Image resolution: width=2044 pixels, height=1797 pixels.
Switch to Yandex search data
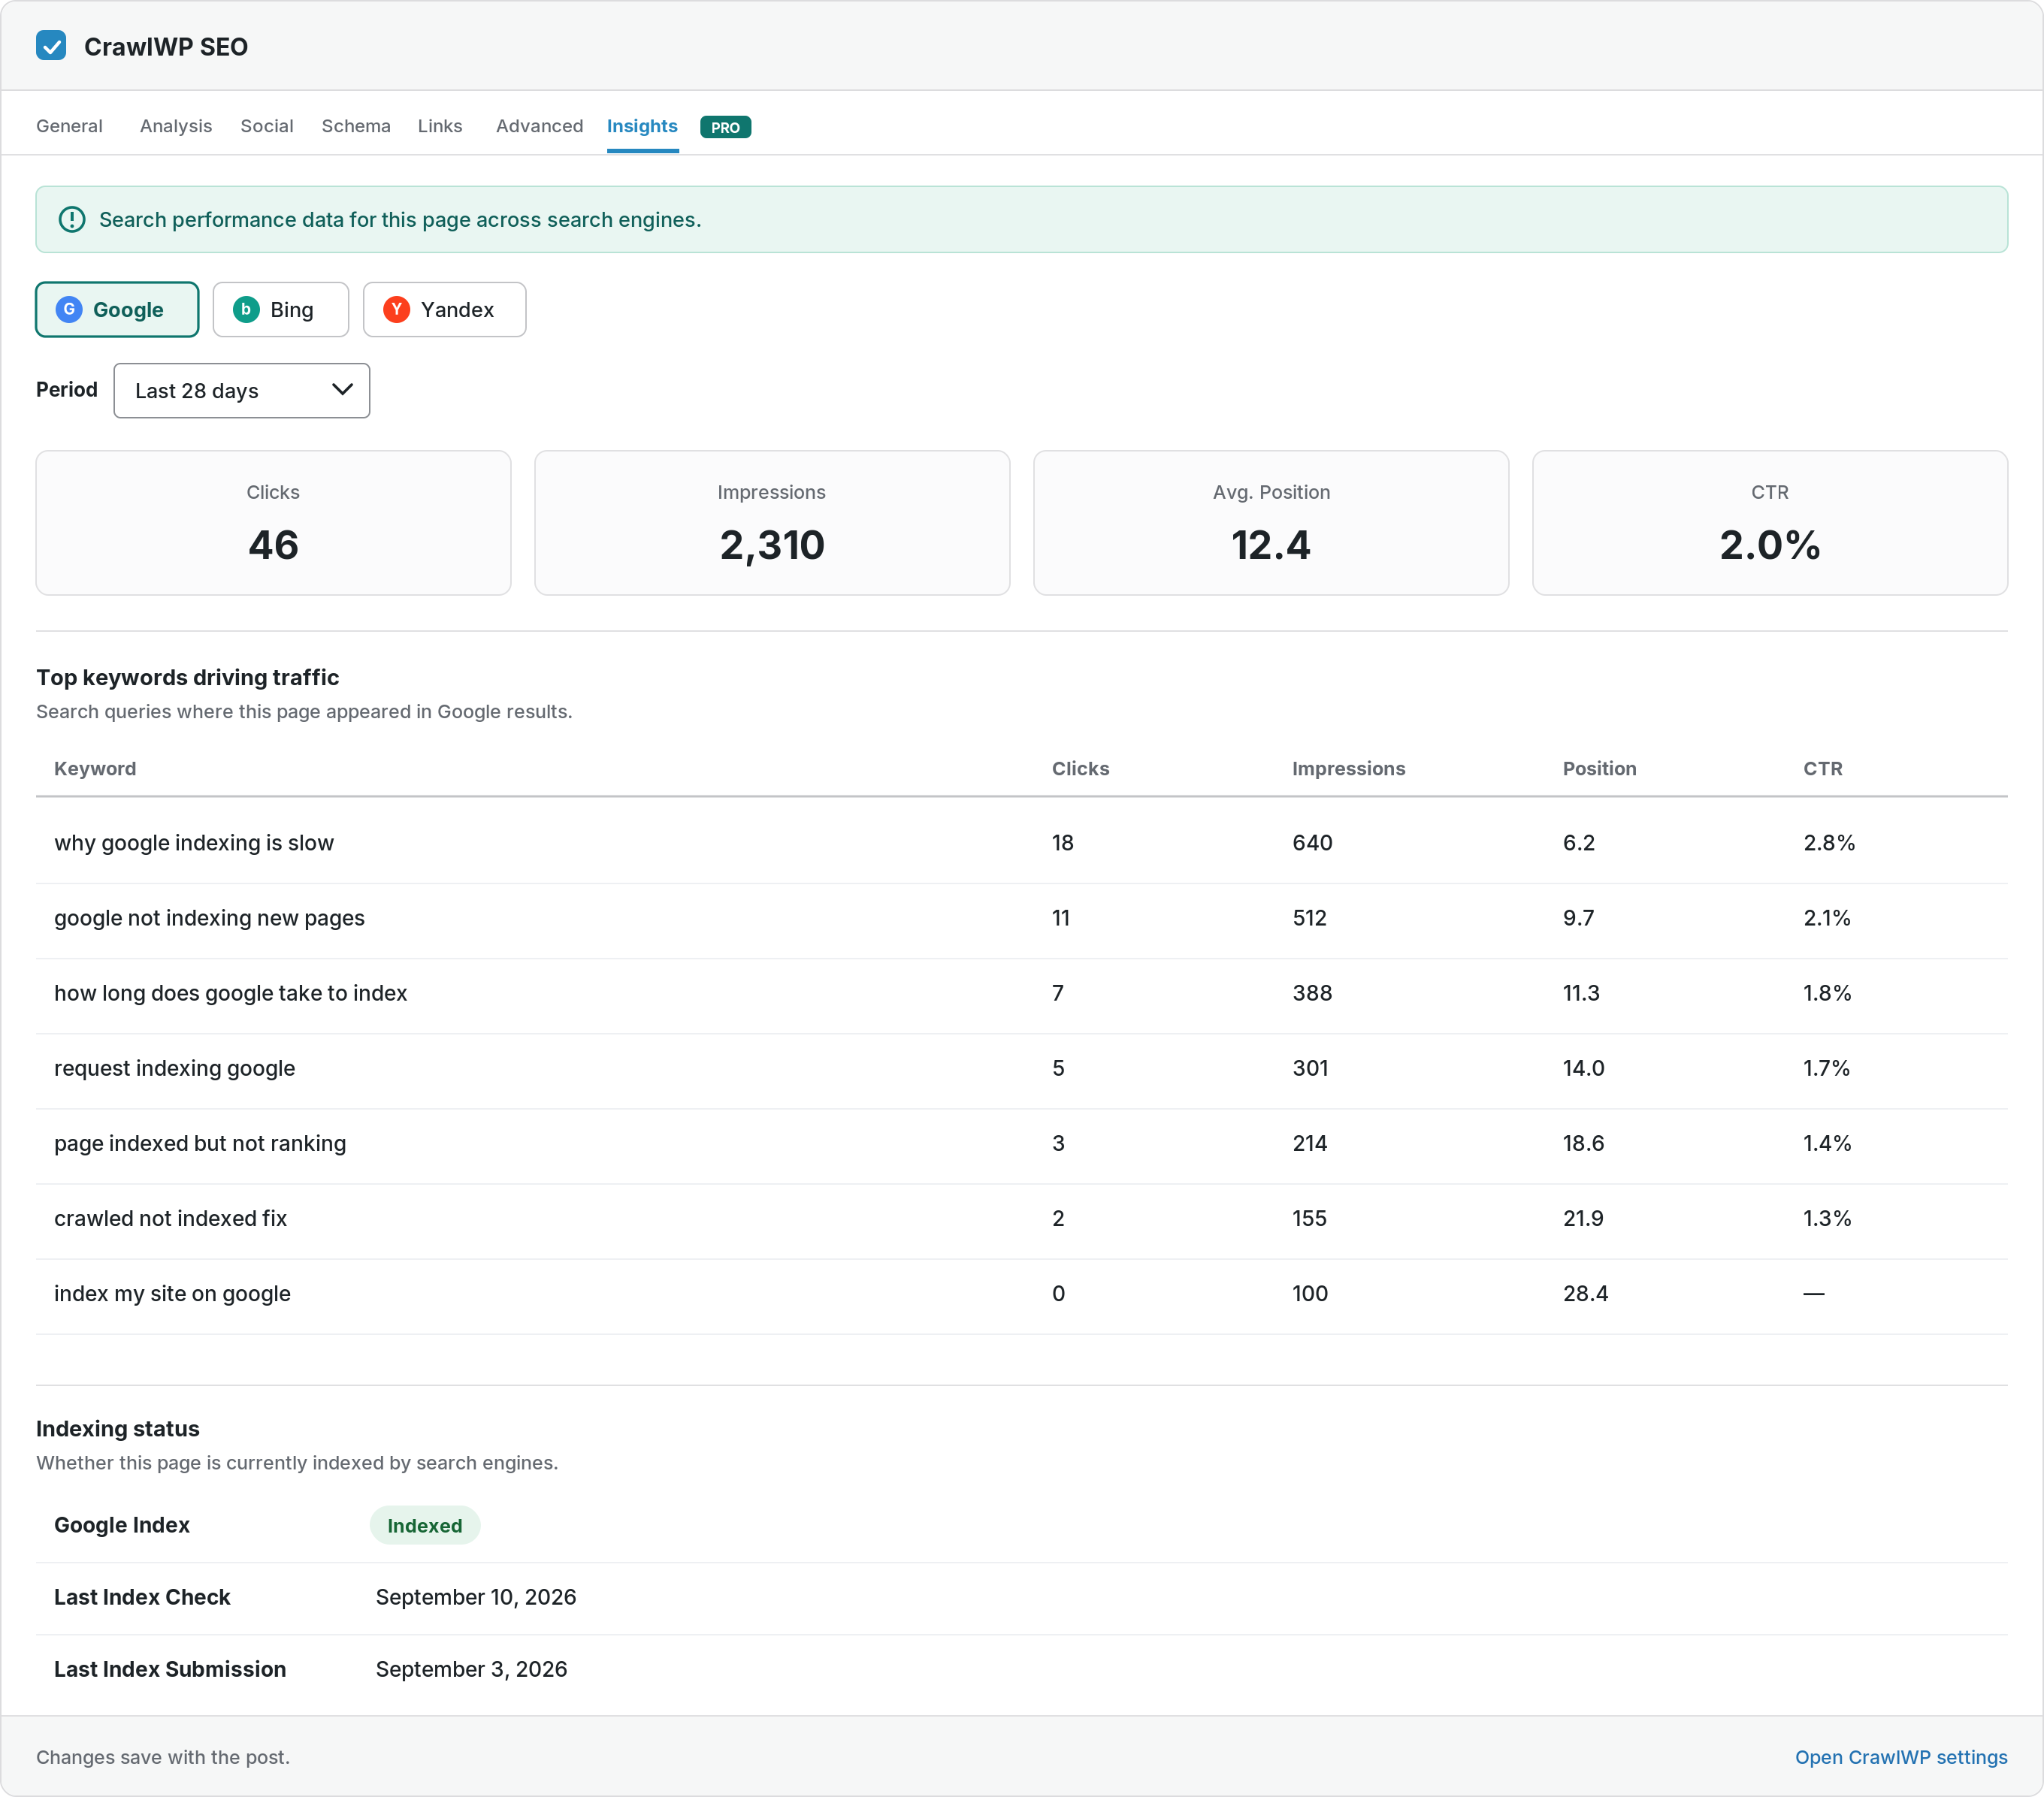click(444, 310)
